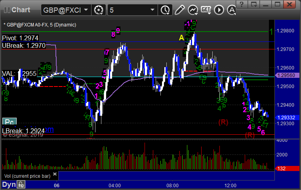The width and height of the screenshot is (301, 190).
Task: Click the help question mark button
Action: tap(242, 4)
